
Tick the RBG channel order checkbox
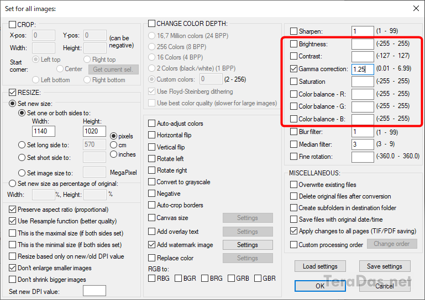(151, 278)
